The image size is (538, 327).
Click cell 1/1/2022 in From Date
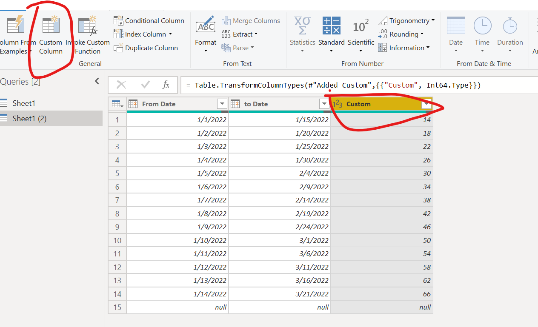point(177,120)
